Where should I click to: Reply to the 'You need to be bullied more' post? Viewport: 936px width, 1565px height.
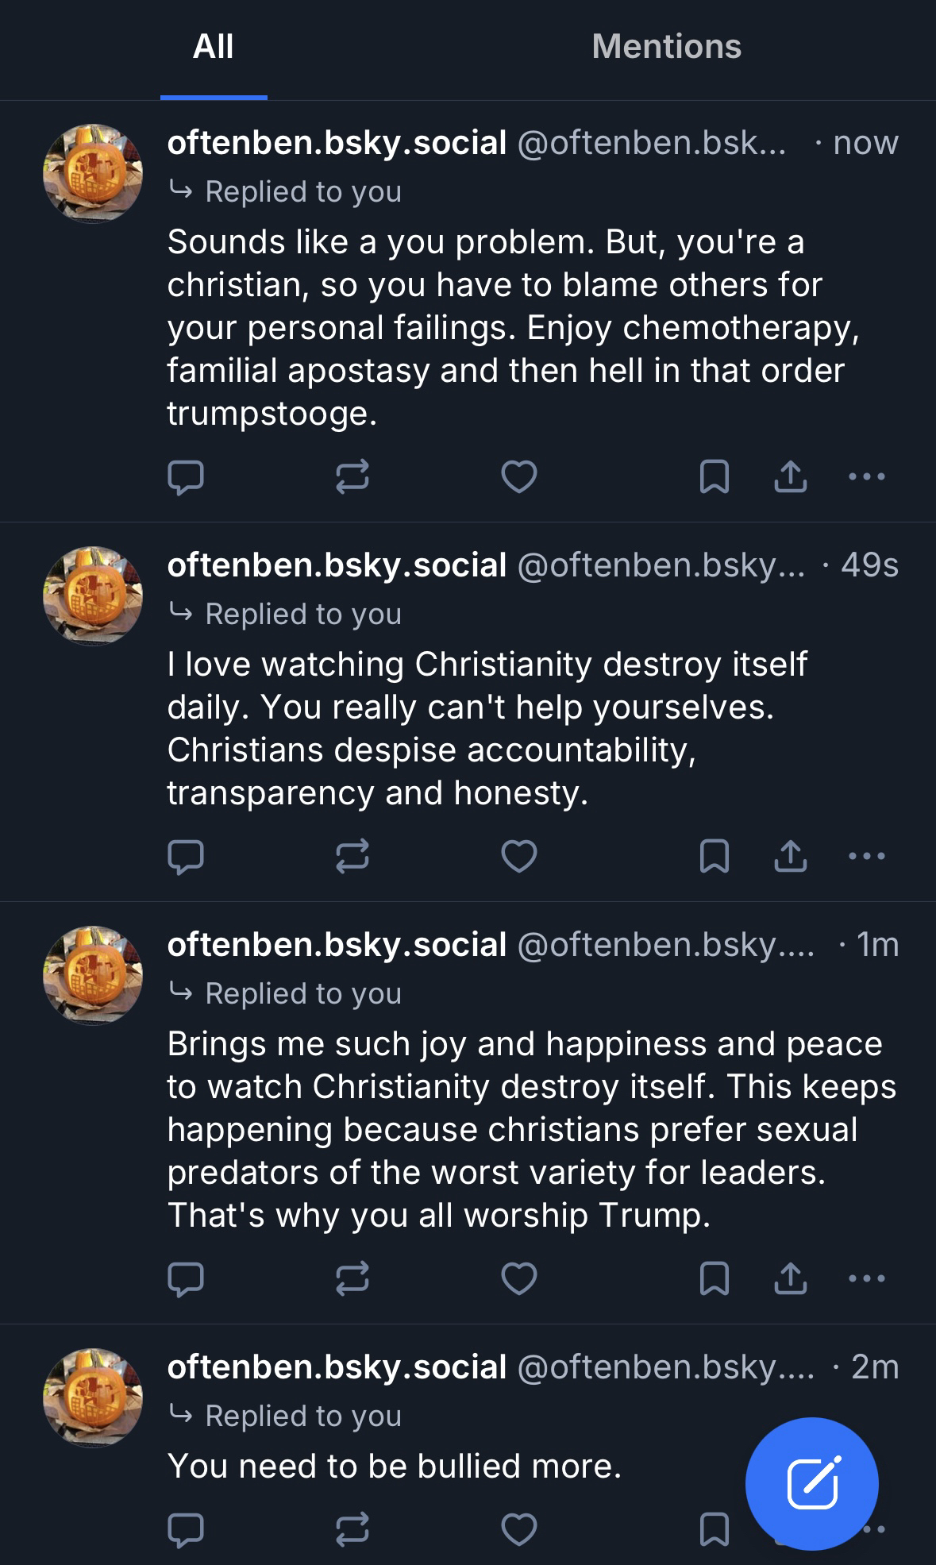[186, 1529]
